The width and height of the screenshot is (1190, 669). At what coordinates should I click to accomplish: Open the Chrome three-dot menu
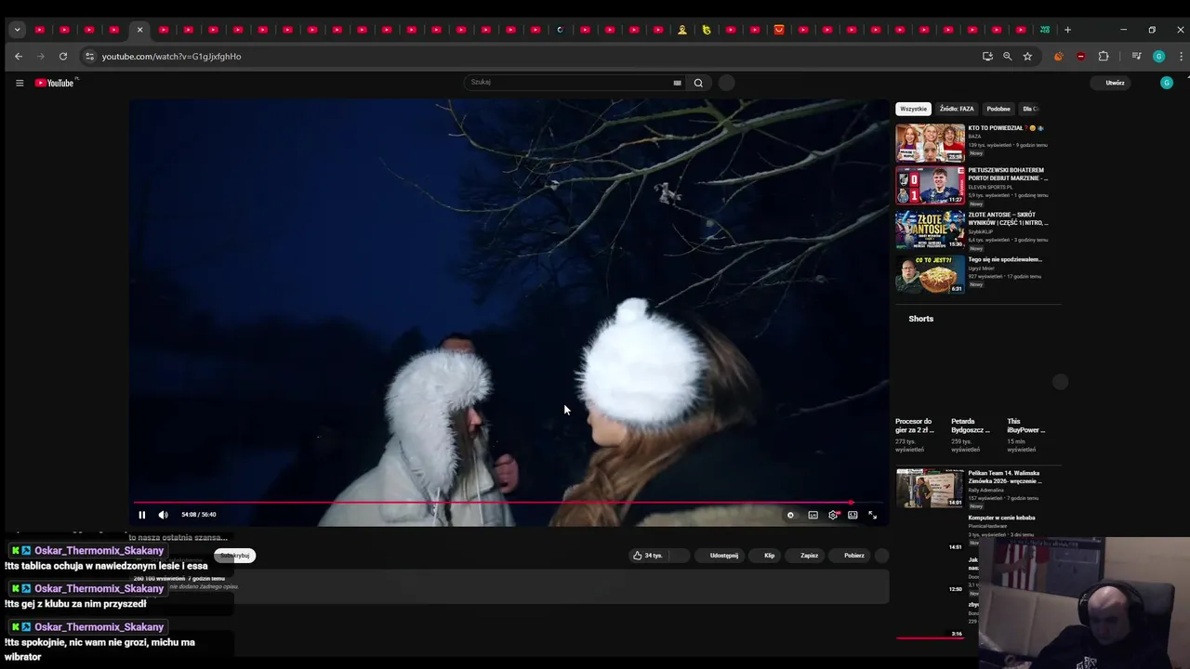[1181, 57]
